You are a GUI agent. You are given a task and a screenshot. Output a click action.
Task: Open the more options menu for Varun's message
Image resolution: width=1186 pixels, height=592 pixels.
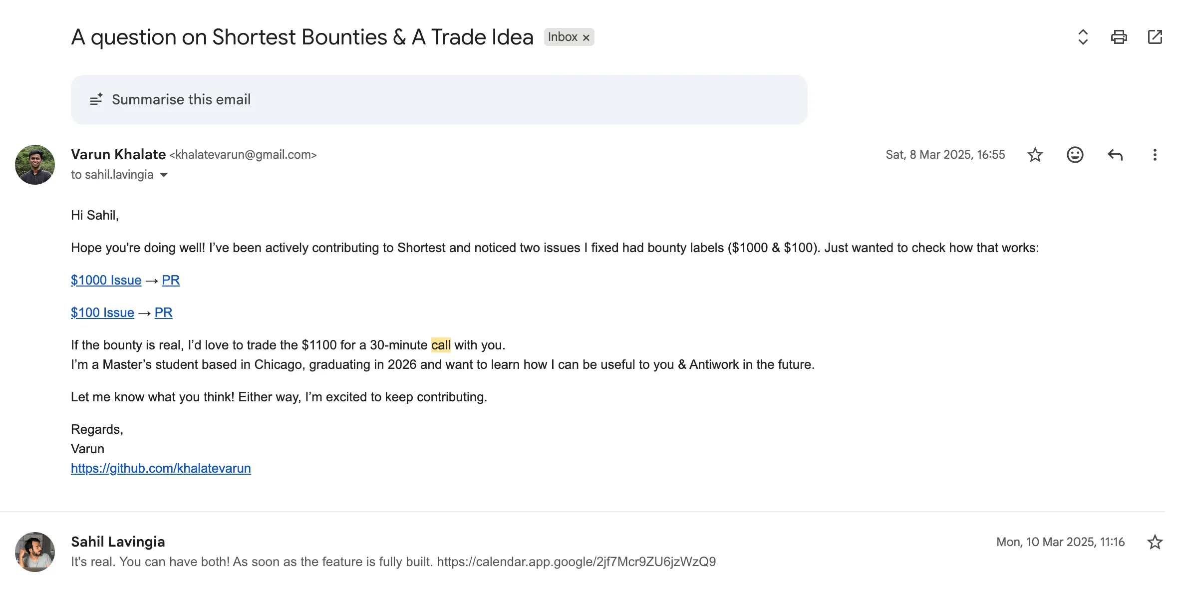pos(1155,155)
